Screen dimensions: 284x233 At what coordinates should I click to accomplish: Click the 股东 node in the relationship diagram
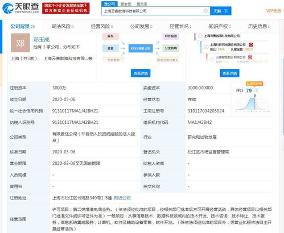point(110,36)
